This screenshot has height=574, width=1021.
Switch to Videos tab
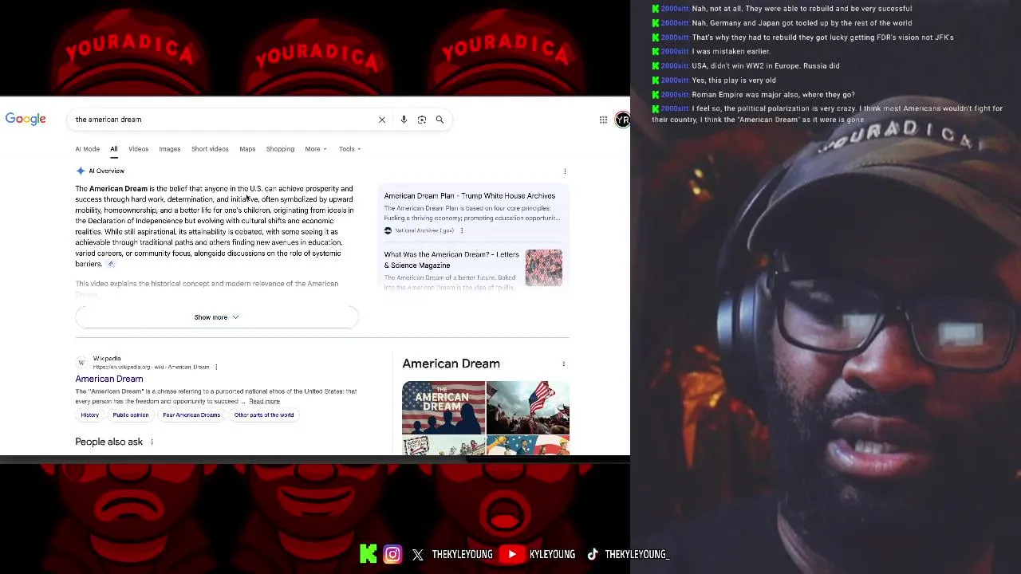tap(139, 149)
